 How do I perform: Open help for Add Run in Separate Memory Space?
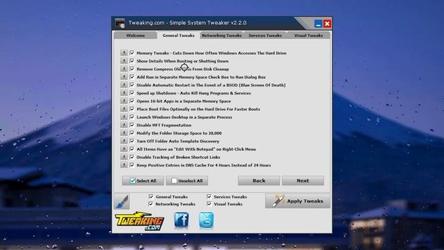(x=123, y=77)
